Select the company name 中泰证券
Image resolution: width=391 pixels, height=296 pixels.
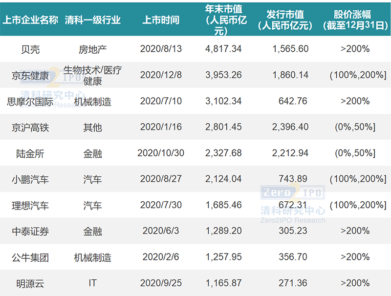(x=30, y=232)
